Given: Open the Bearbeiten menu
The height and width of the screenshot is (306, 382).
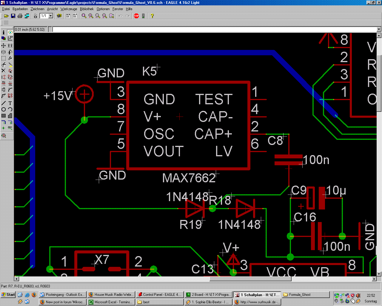Looking at the screenshot, I should pos(20,9).
